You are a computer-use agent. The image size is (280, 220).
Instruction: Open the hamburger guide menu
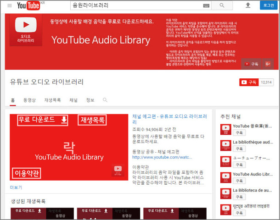point(9,5)
